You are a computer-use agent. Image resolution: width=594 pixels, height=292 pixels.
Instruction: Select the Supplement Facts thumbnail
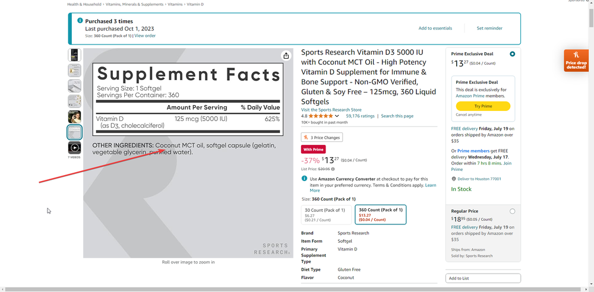[x=74, y=132]
